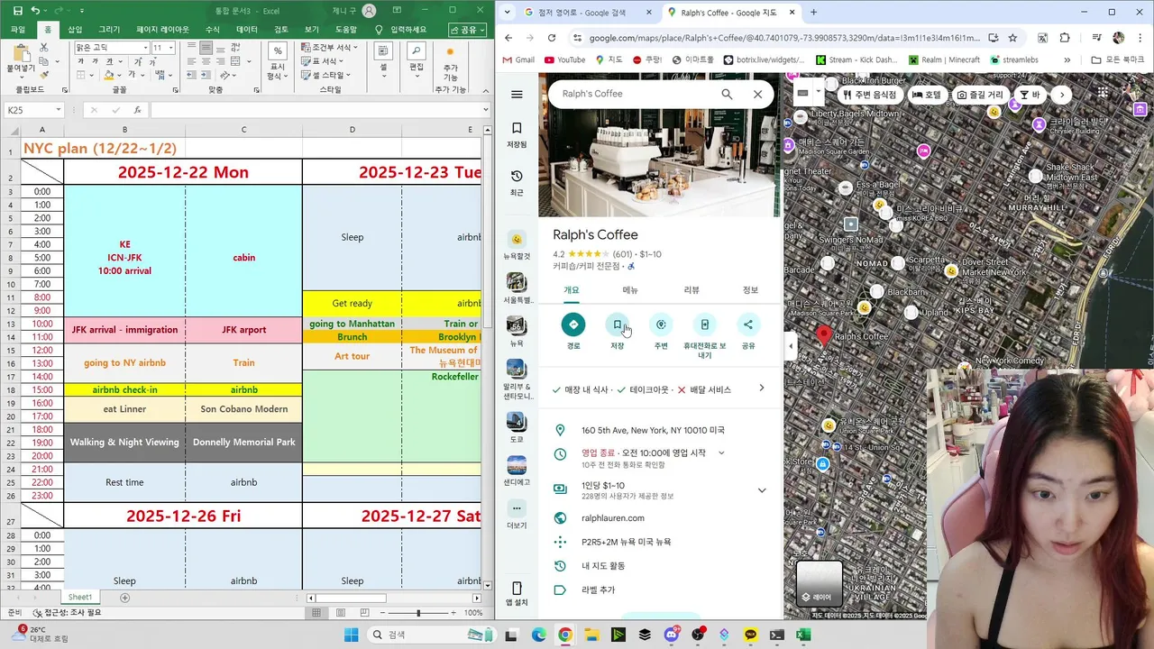Image resolution: width=1154 pixels, height=649 pixels.
Task: Switch to the '점저 영어로 - Google 검색' tab
Action: click(586, 13)
